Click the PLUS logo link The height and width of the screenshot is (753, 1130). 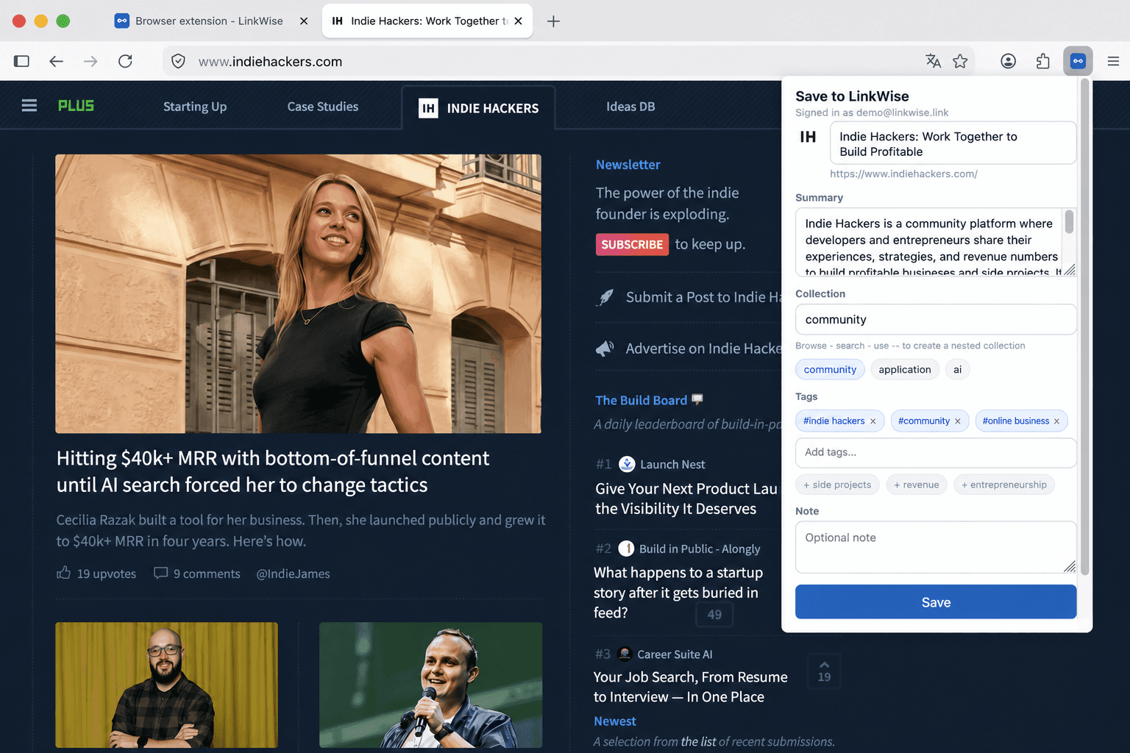click(76, 106)
